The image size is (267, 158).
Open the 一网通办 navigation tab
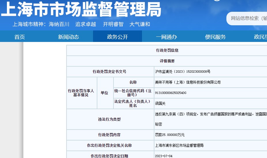(x=166, y=37)
